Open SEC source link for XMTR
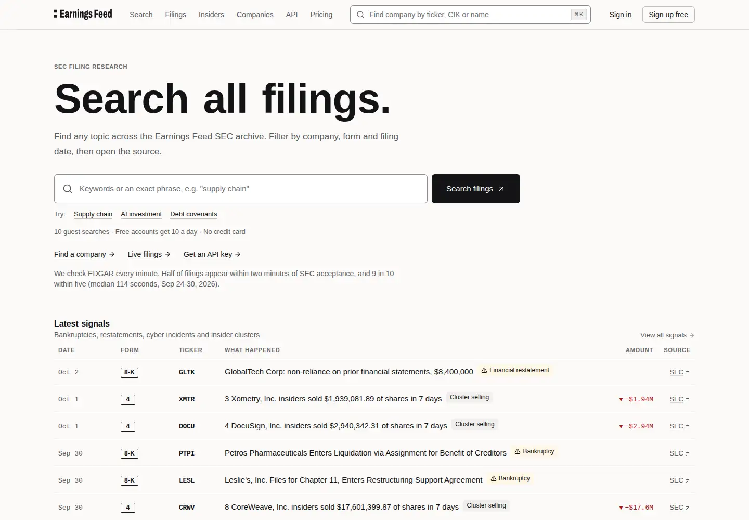The image size is (749, 520). [x=679, y=399]
